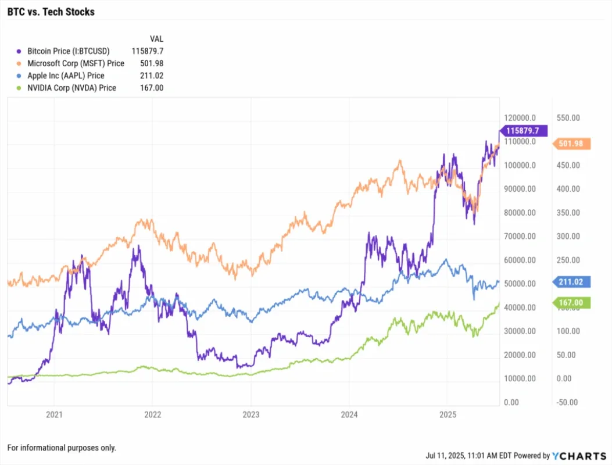Screen dimensions: 612x465
Task: Select the Microsoft Corp (MSFT) Price label
Action: (76, 63)
